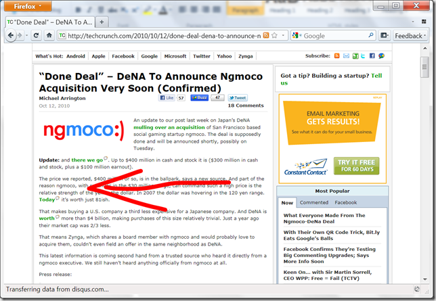Go forward using the forward arrow button
Image resolution: width=436 pixels, height=301 pixels.
(x=20, y=36)
